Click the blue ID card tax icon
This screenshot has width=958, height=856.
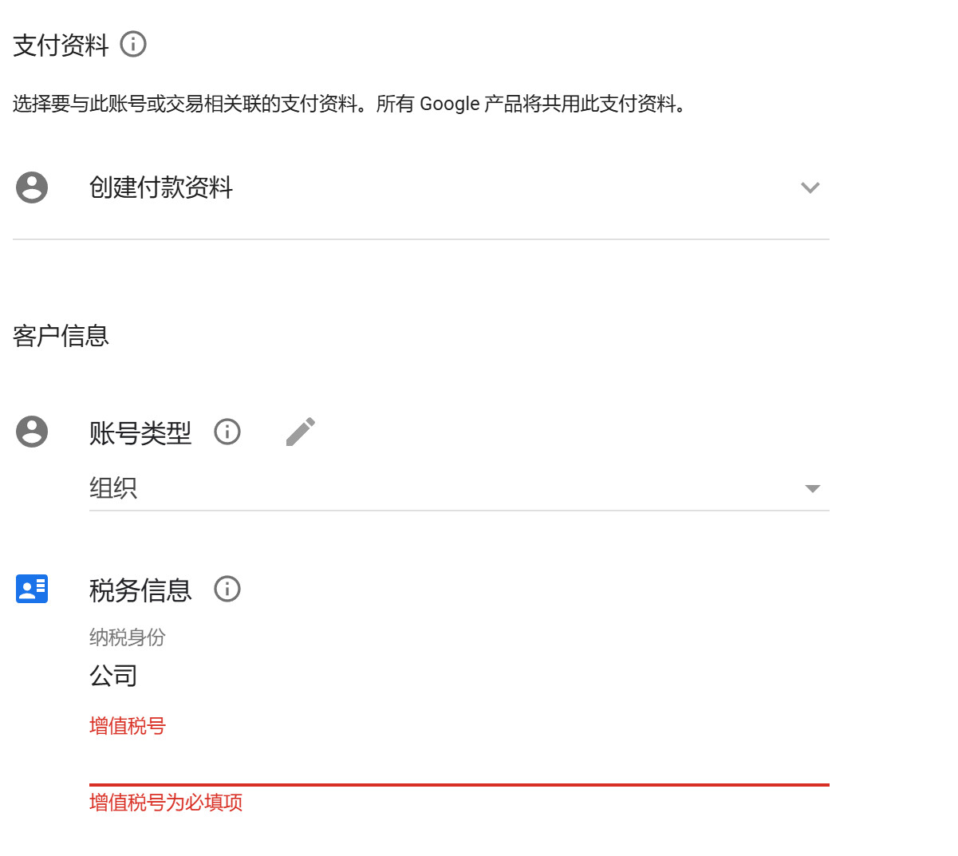point(32,589)
